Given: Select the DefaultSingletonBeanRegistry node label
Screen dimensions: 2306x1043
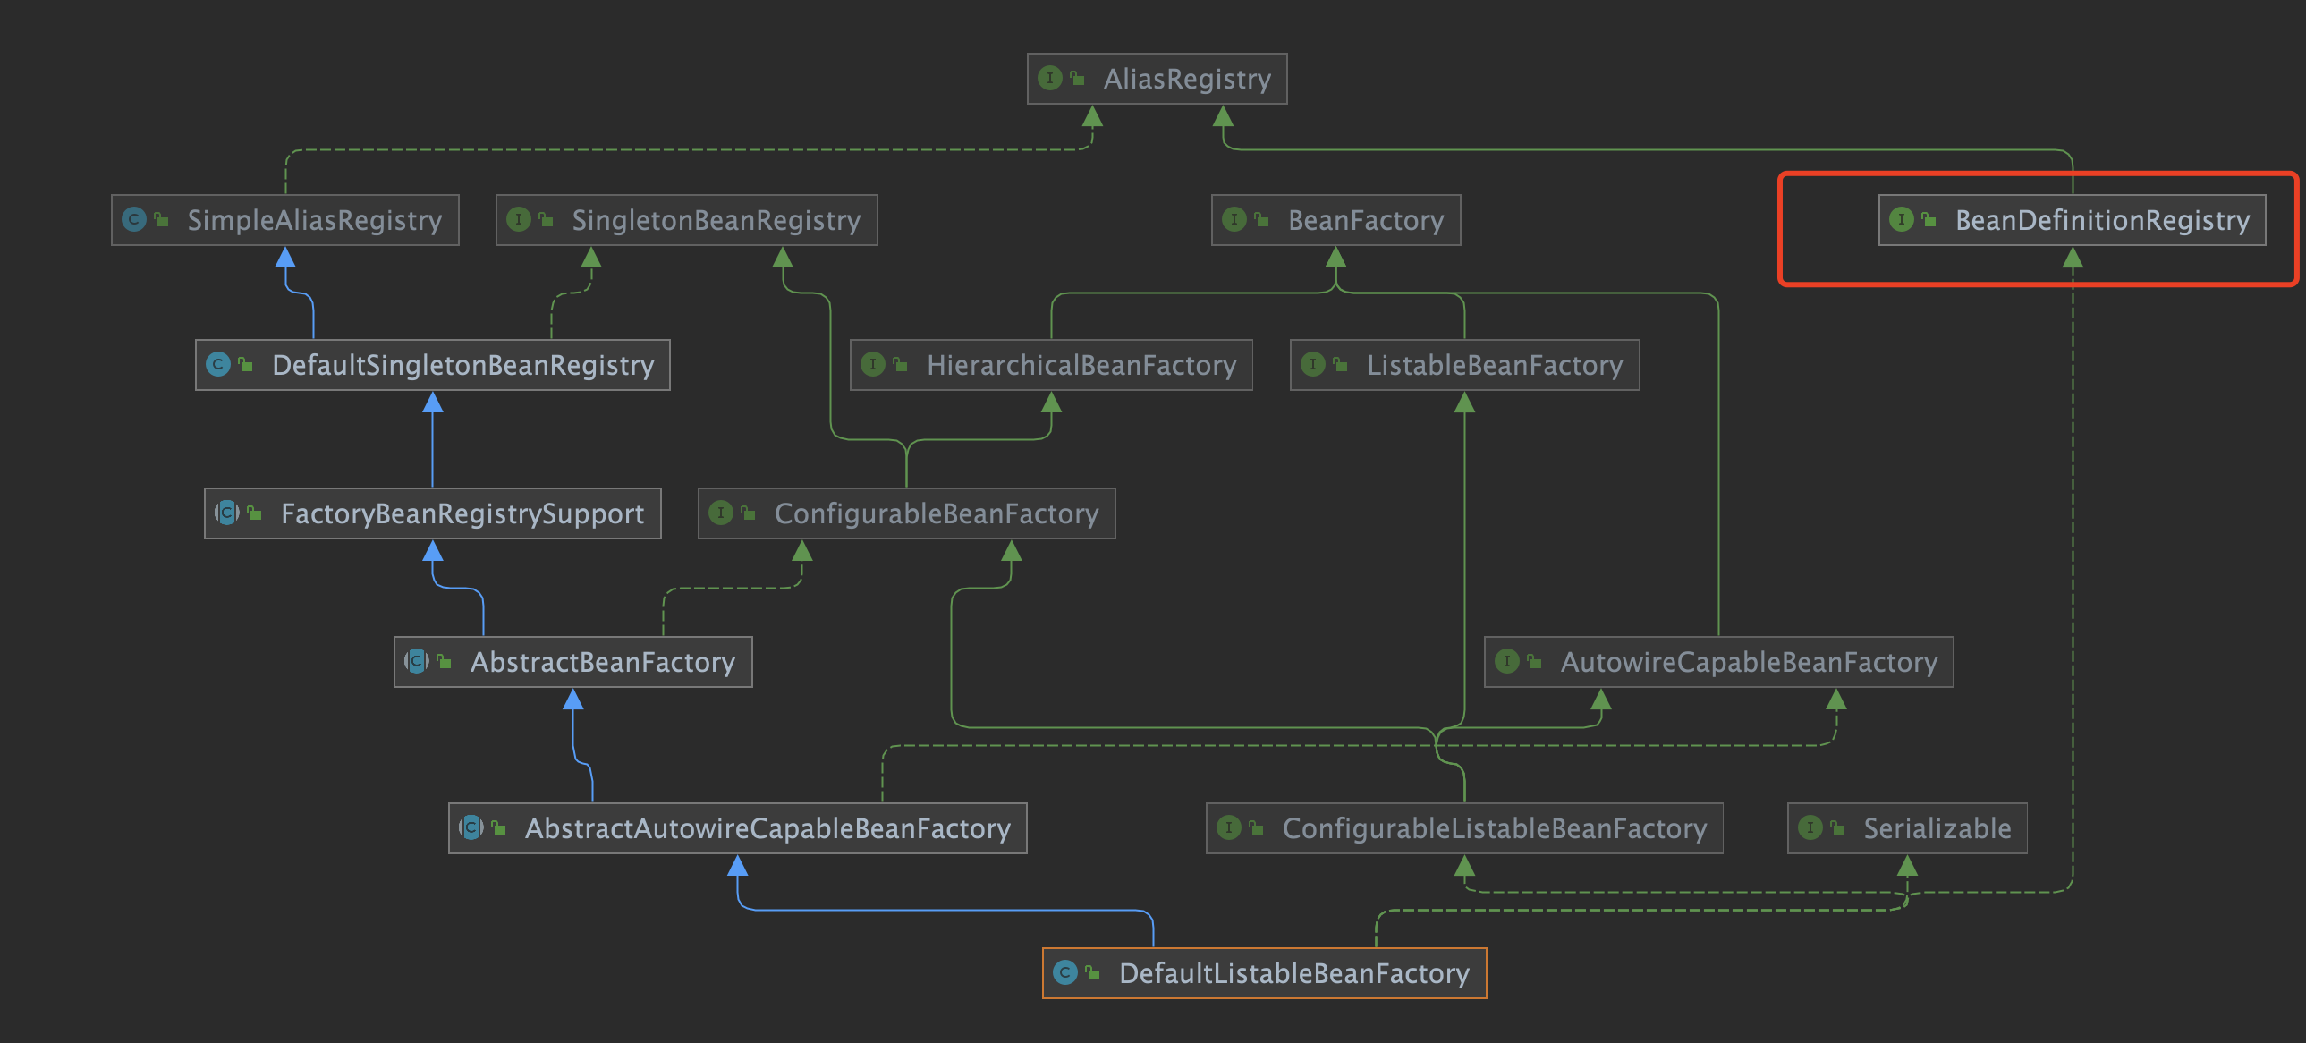Looking at the screenshot, I should point(462,365).
